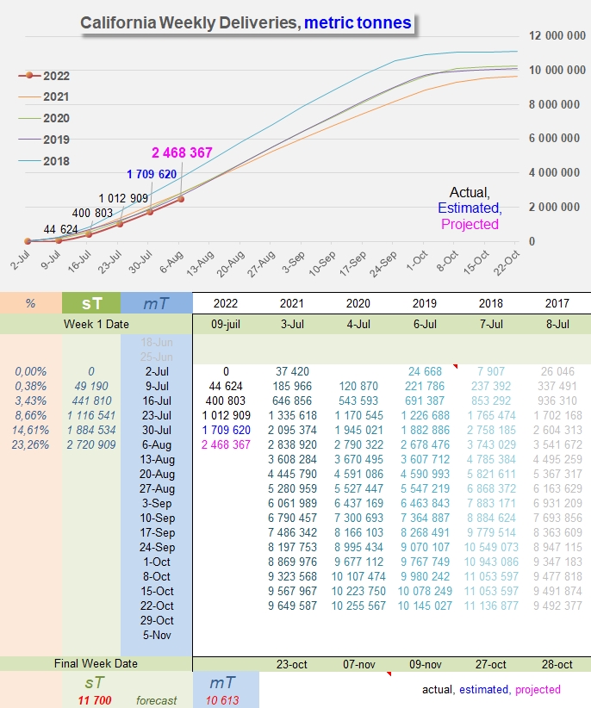Click the % header cell
Viewport: 591px width, 708px height.
coord(31,303)
